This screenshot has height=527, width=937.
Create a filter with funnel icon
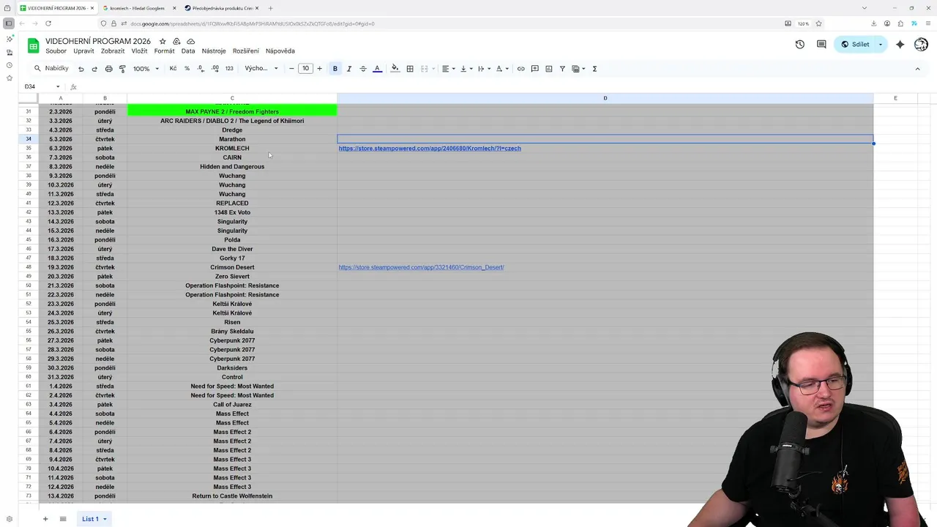(x=562, y=69)
